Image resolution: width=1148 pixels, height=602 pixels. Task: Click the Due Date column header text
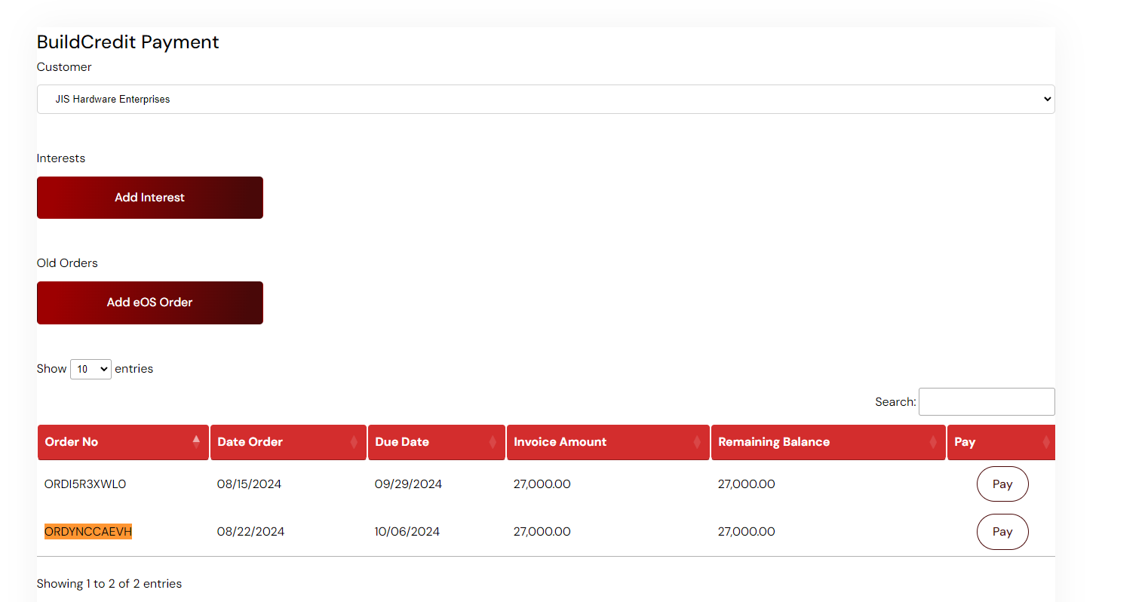click(x=402, y=442)
